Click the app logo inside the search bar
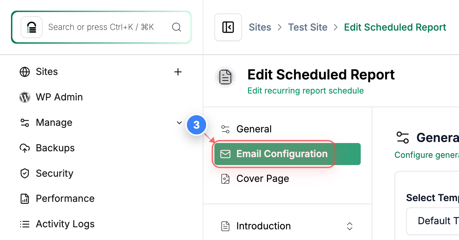 (x=31, y=27)
